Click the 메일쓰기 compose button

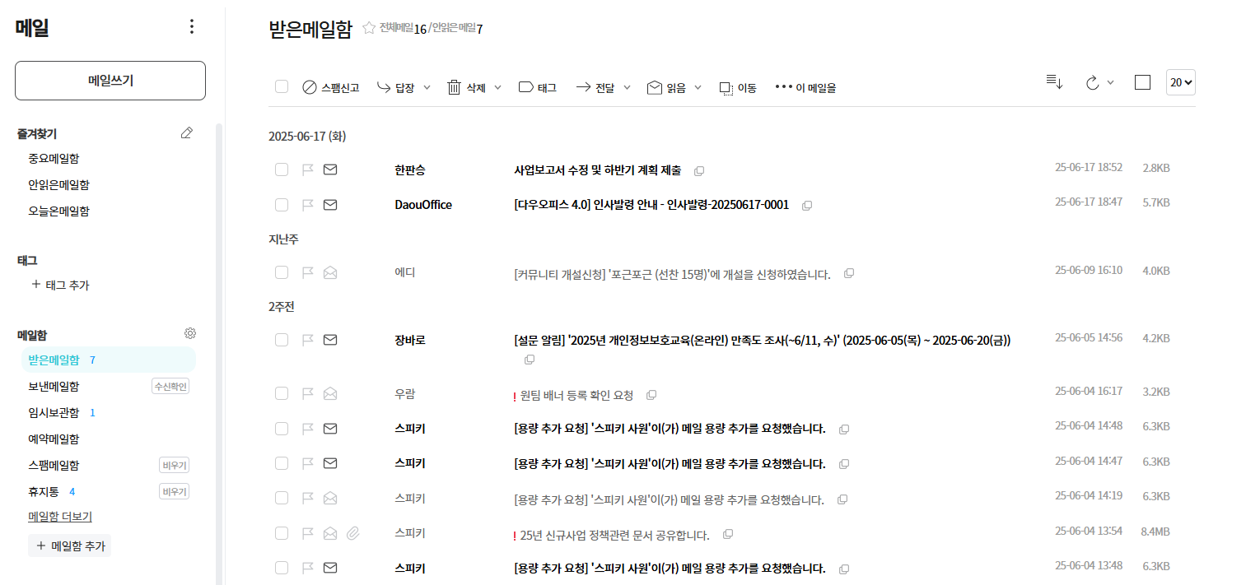[x=110, y=81]
